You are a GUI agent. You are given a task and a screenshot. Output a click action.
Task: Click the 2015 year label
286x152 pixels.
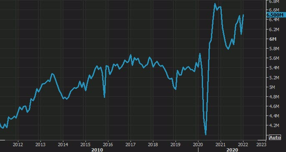point(85,145)
